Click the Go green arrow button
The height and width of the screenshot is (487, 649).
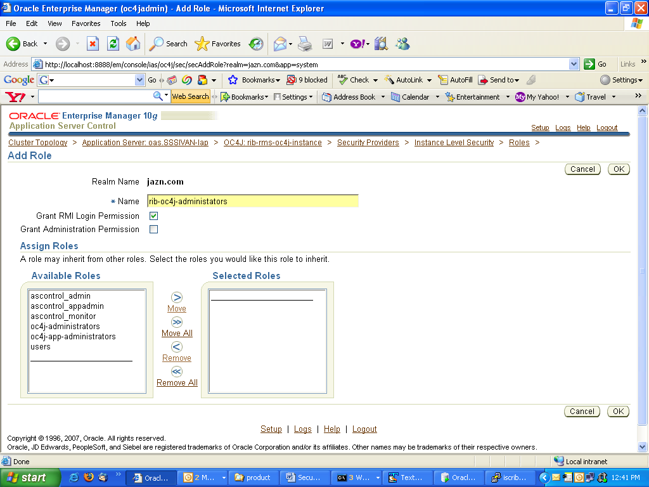(589, 64)
